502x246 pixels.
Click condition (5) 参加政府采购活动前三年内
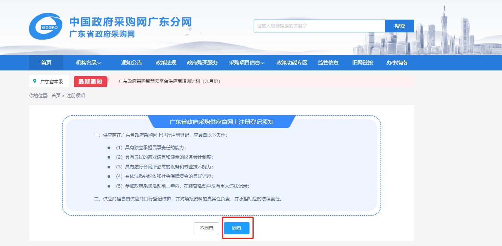coord(182,186)
